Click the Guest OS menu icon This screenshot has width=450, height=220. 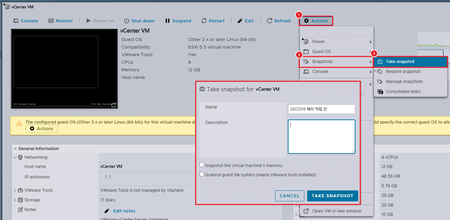[306, 52]
